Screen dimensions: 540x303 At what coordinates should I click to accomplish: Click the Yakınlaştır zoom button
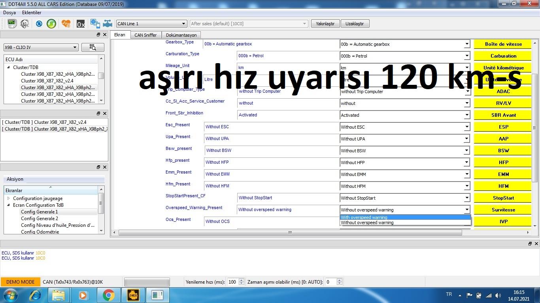pyautogui.click(x=325, y=24)
